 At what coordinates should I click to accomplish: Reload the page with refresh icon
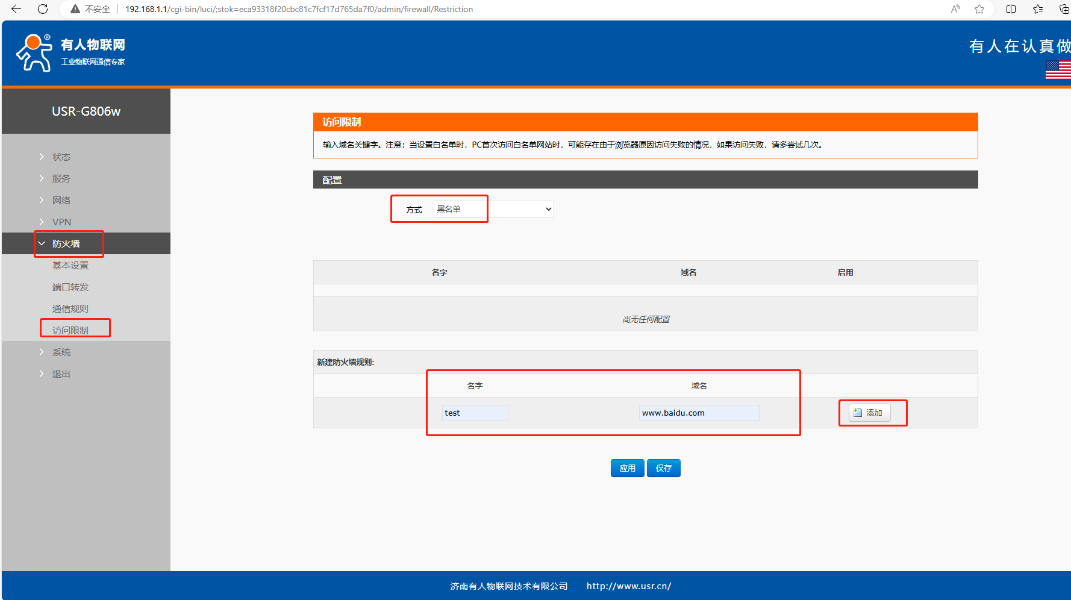[x=43, y=9]
